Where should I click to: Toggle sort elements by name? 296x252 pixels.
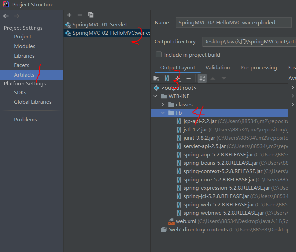pyautogui.click(x=202, y=78)
